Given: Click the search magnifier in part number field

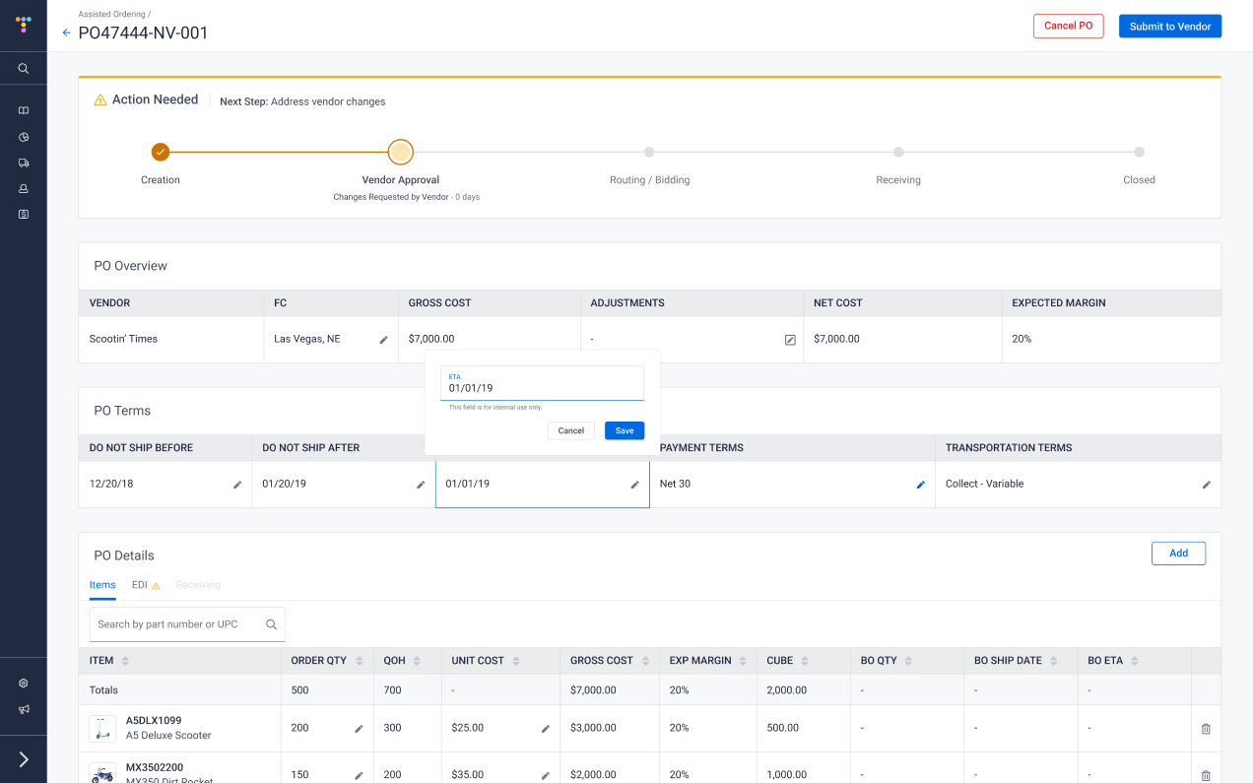Looking at the screenshot, I should click(x=272, y=624).
